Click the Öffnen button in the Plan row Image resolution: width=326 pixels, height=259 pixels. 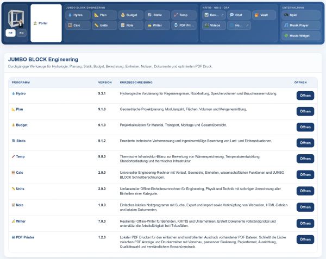point(305,111)
